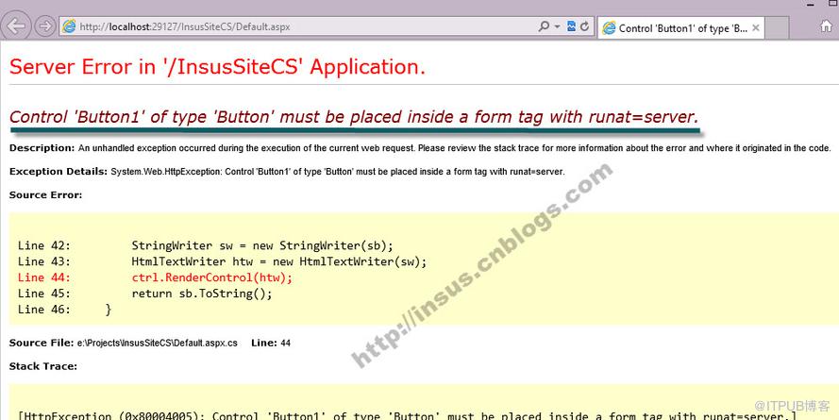Open the address bar dropdown arrow
This screenshot has height=420, width=839.
557,26
